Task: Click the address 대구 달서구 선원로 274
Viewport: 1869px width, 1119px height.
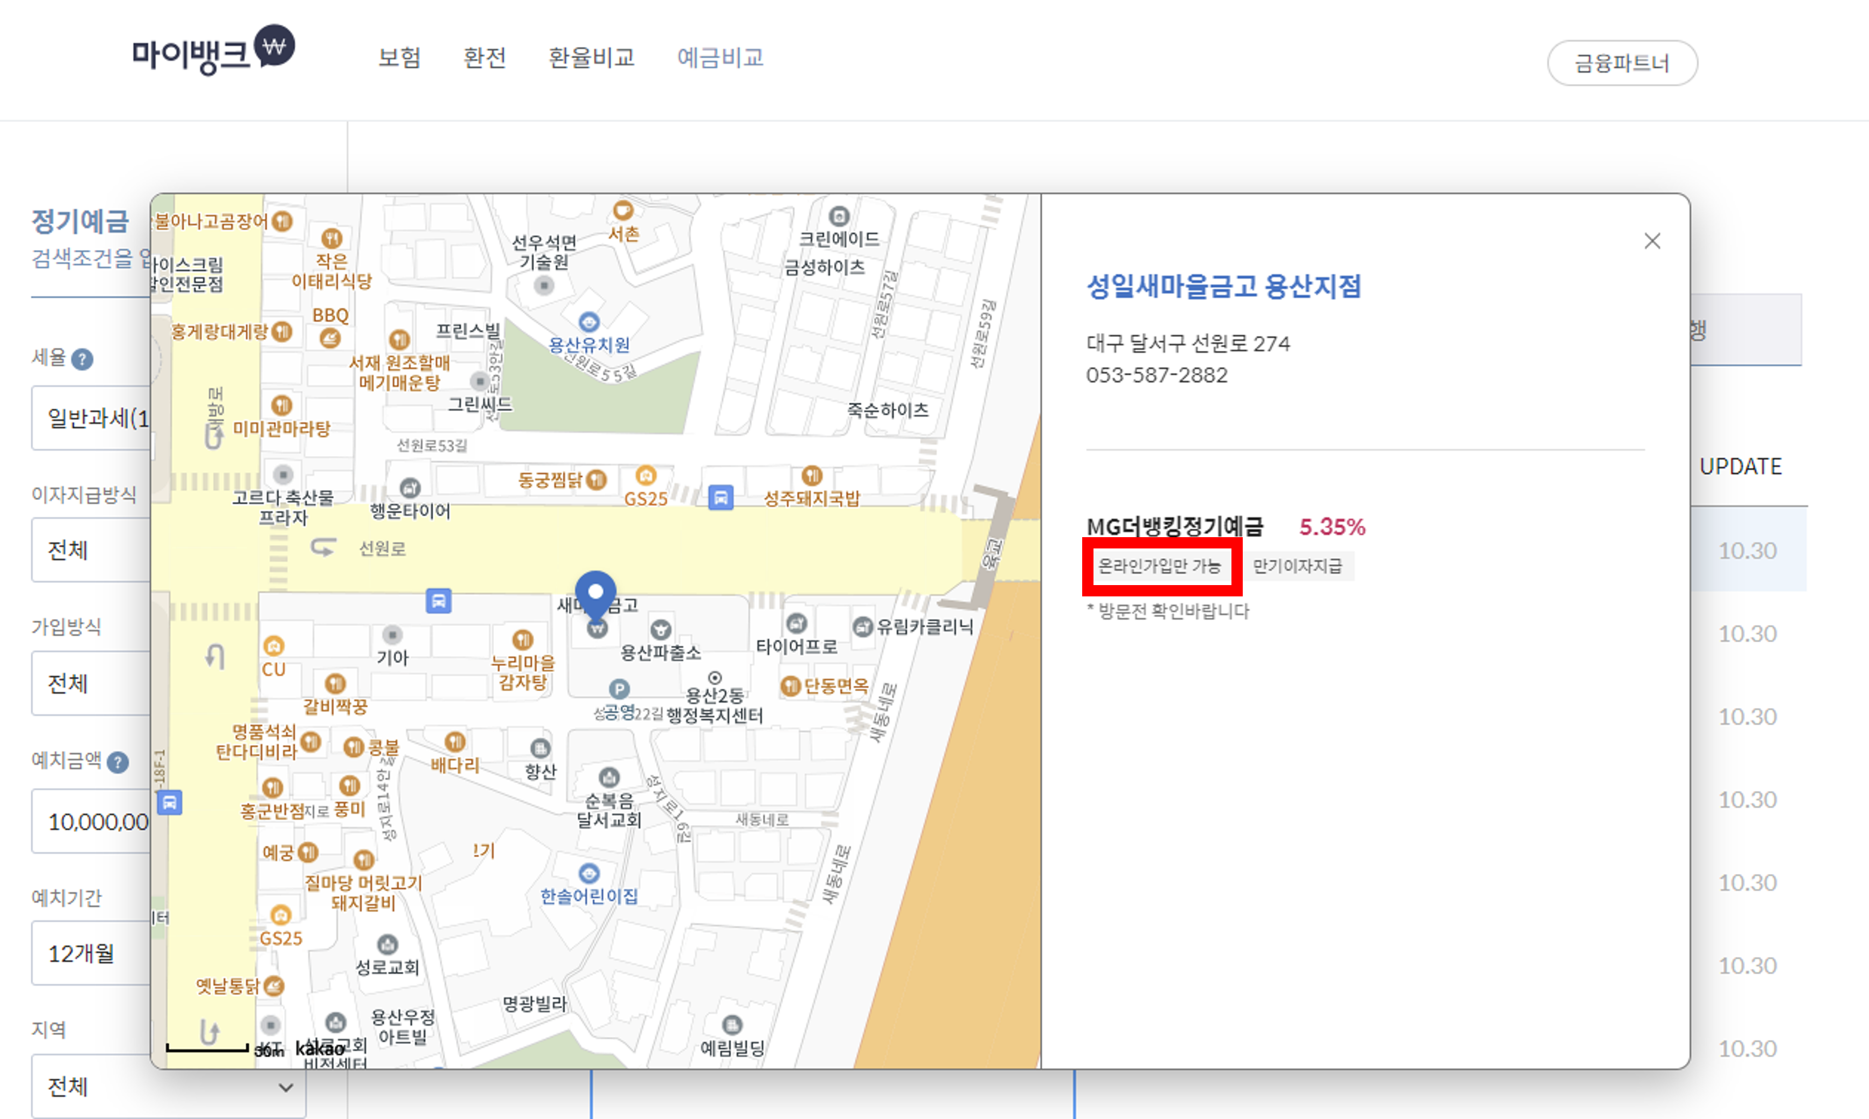Action: (1188, 344)
